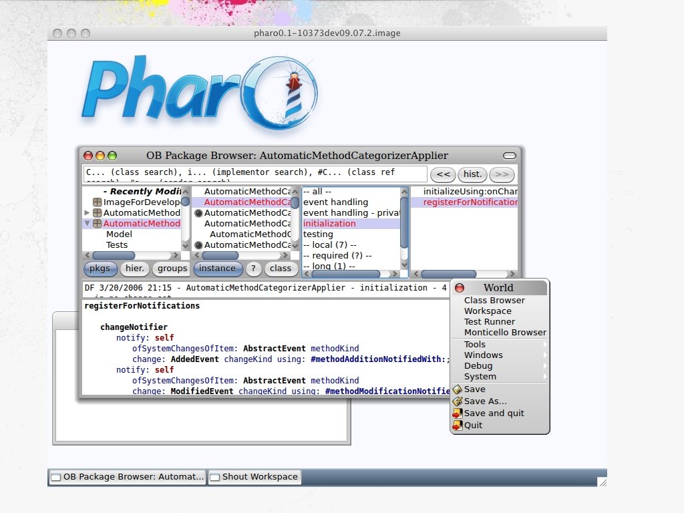The image size is (684, 513).
Task: Click the hist. history button
Action: (472, 174)
